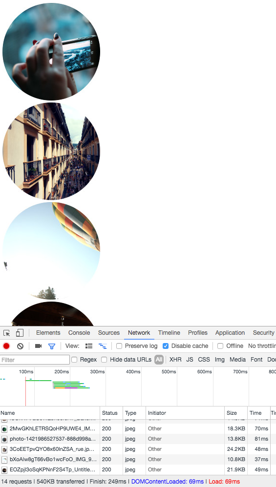This screenshot has width=276, height=487.
Task: Switch to the Console tab
Action: point(79,333)
